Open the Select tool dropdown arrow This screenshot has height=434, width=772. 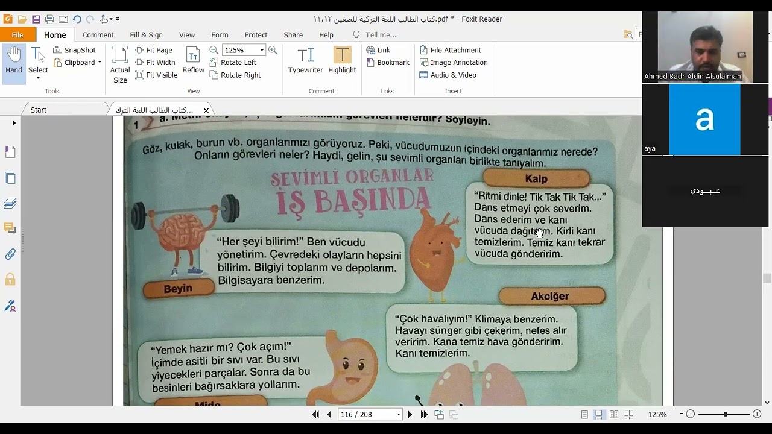(38, 78)
